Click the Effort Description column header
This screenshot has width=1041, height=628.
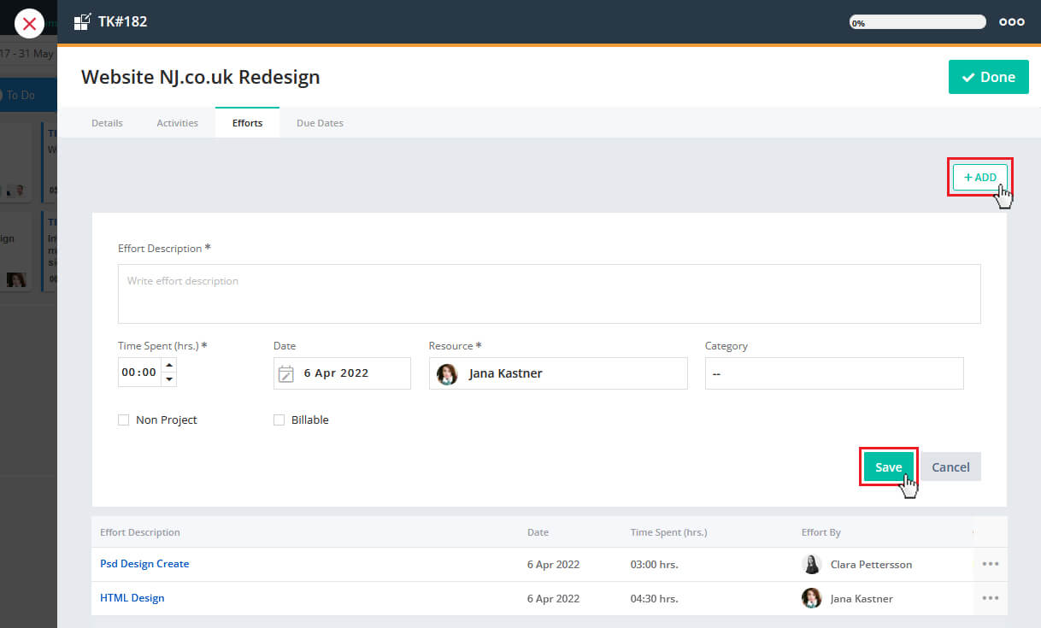(x=140, y=532)
